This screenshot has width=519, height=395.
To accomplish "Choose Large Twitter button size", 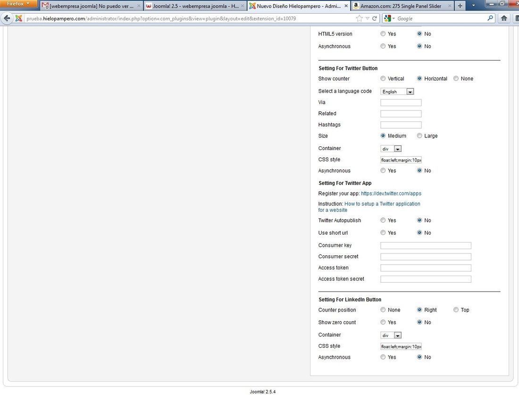I will click(x=419, y=136).
